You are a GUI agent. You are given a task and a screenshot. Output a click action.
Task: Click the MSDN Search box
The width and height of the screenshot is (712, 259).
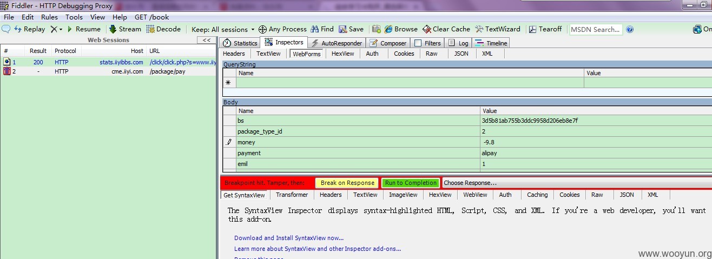596,29
